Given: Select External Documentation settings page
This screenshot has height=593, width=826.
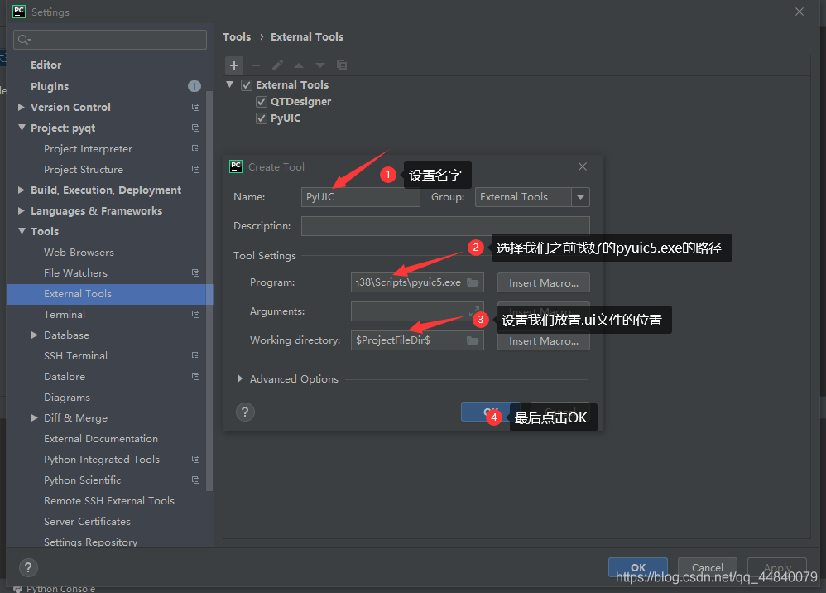Looking at the screenshot, I should click(101, 439).
